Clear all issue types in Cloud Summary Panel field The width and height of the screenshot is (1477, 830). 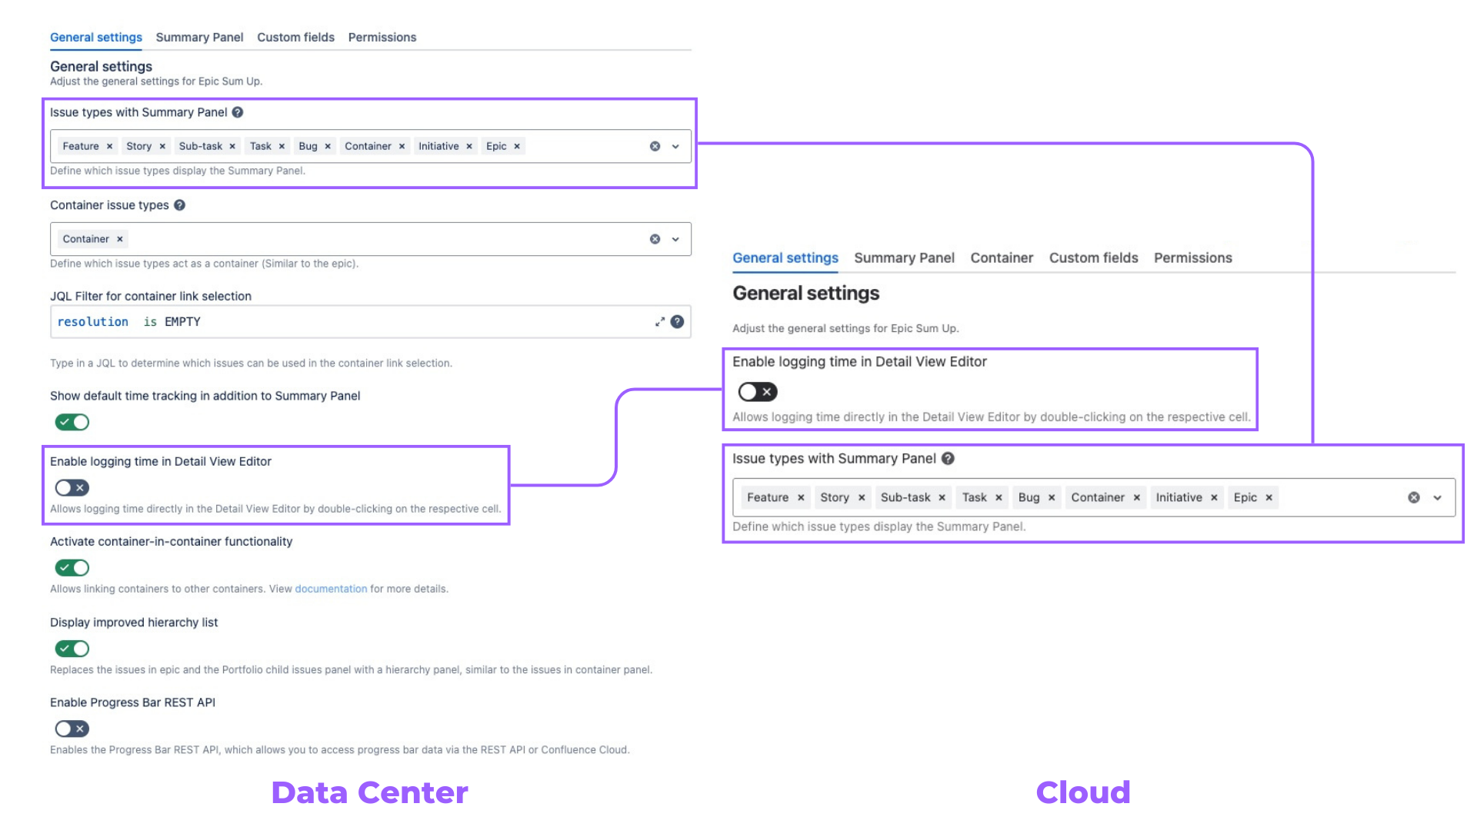(1414, 498)
